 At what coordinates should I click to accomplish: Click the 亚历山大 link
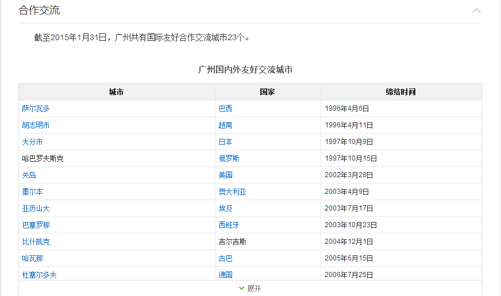pos(36,208)
